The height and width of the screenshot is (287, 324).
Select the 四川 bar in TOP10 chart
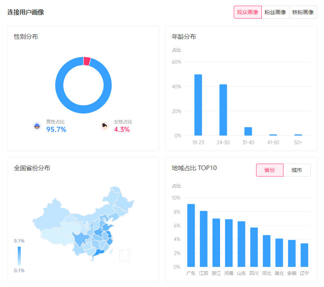[x=254, y=247]
